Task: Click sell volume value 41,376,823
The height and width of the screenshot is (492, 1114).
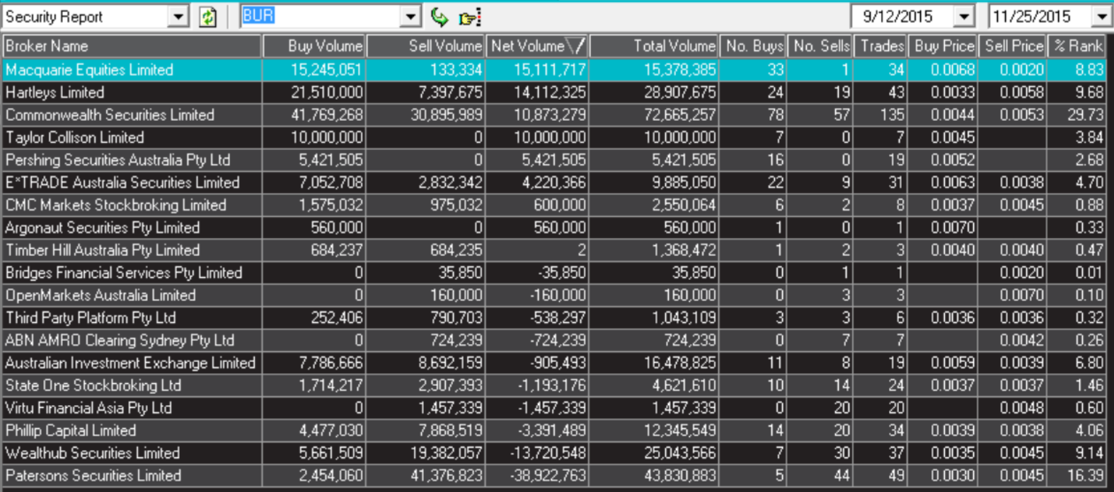Action: click(447, 476)
